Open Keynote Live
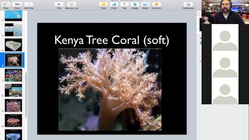The width and height of the screenshot is (249, 140). point(72,4)
